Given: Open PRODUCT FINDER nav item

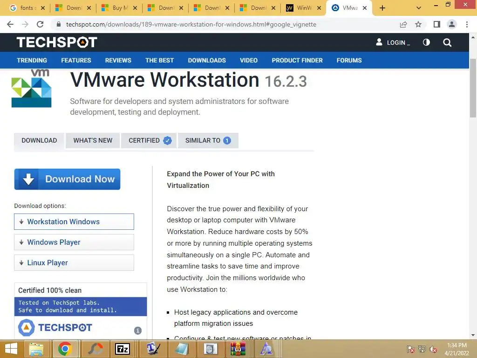Looking at the screenshot, I should click(297, 60).
